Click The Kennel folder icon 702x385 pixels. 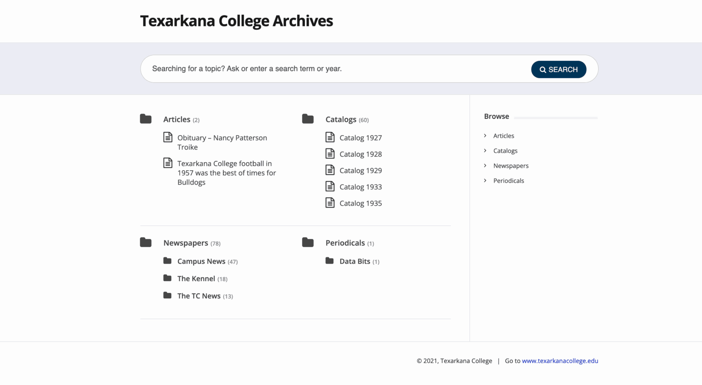coord(167,278)
